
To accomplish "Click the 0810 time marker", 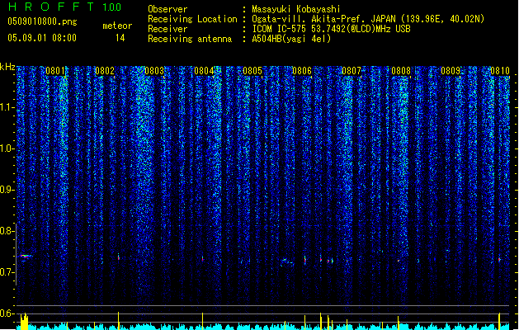I will [x=500, y=71].
